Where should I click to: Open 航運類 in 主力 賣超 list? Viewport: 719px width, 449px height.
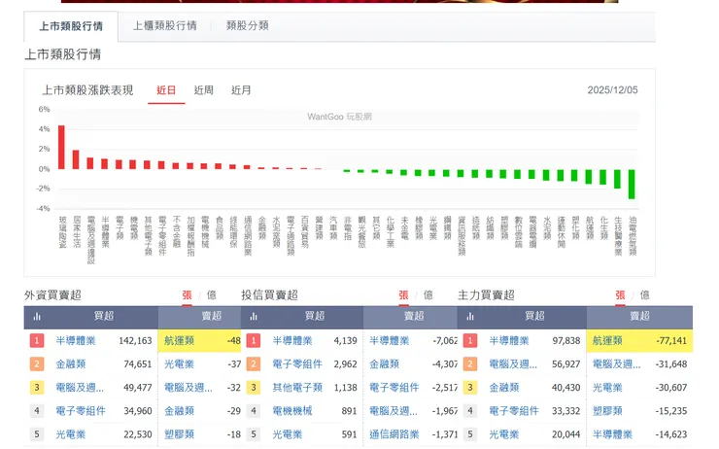click(607, 341)
